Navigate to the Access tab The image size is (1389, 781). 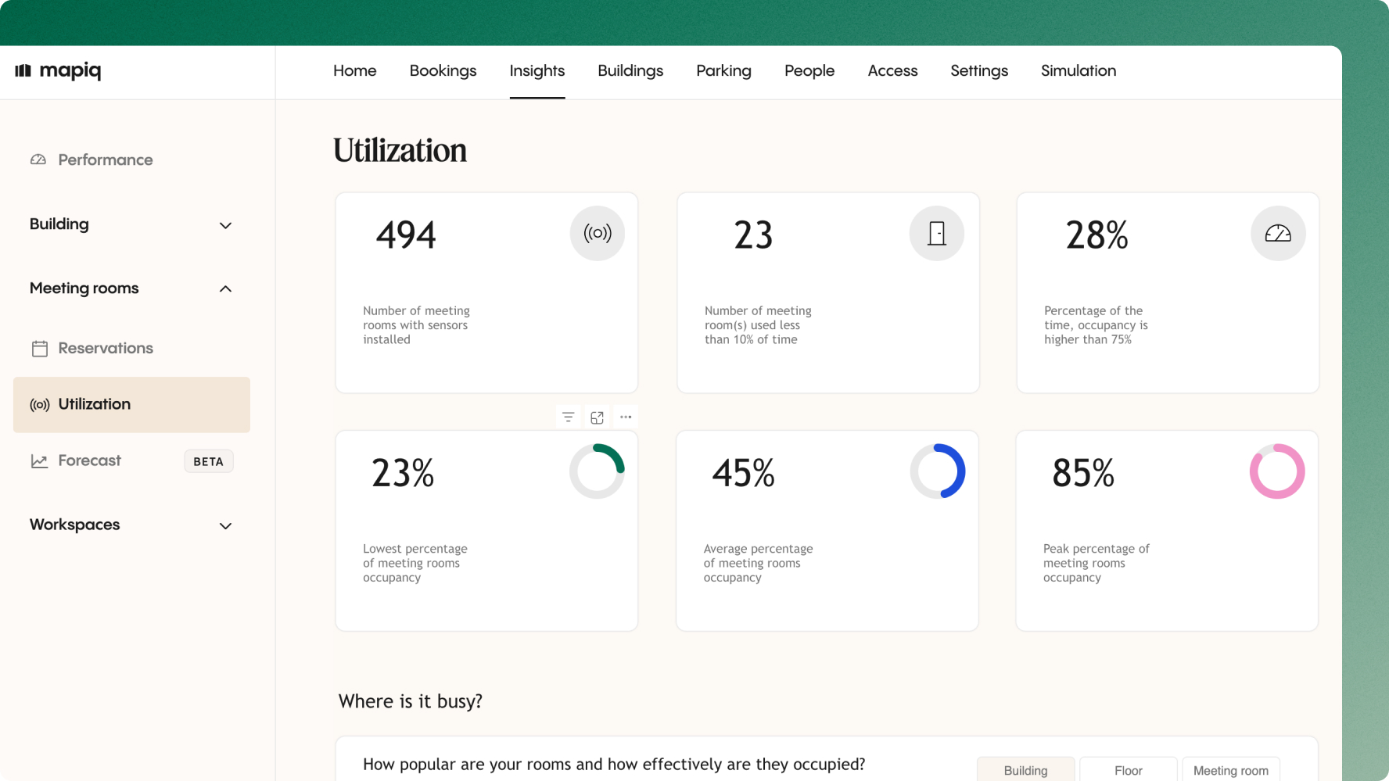892,70
